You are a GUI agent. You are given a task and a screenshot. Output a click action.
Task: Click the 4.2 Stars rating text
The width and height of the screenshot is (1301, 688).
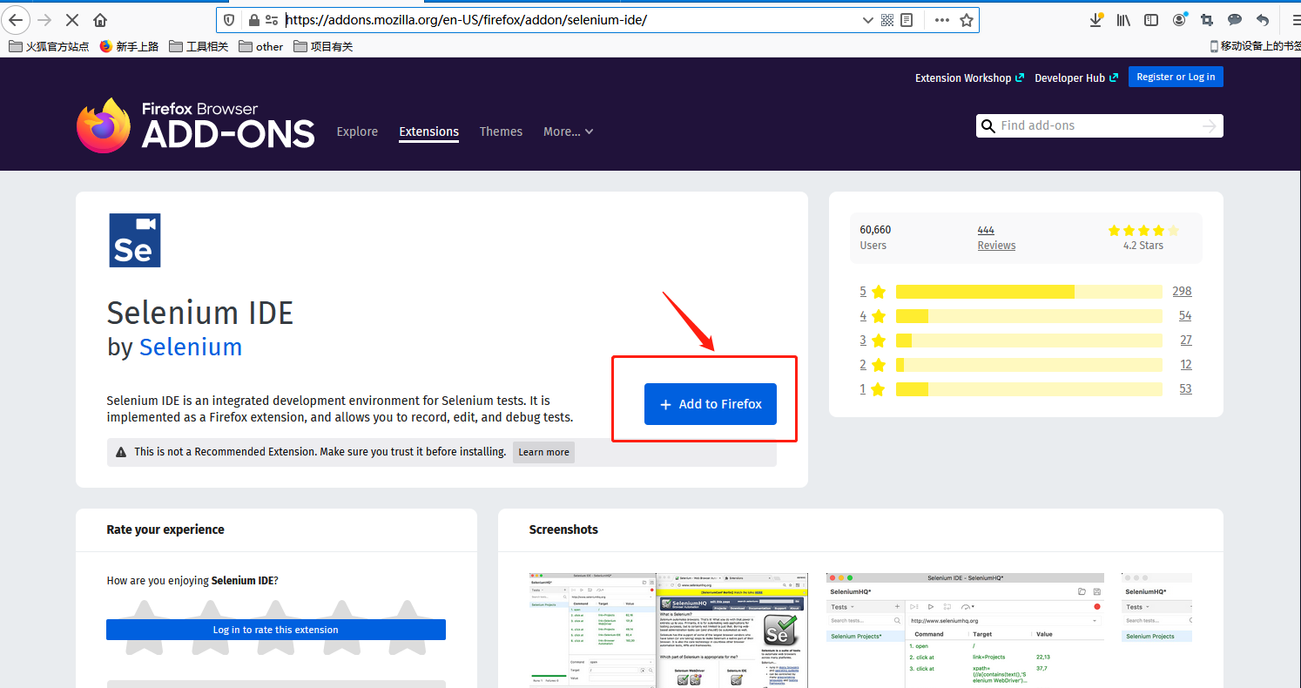pyautogui.click(x=1143, y=246)
